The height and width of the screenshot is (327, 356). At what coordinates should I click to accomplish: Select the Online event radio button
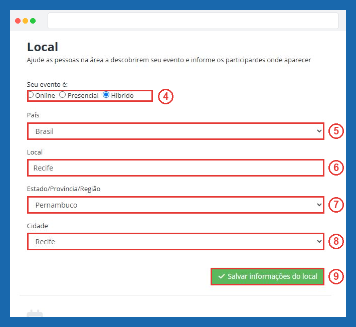point(31,95)
